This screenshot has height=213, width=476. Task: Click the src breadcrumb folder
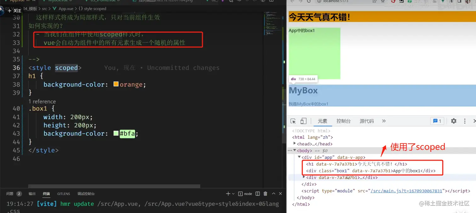45,9
